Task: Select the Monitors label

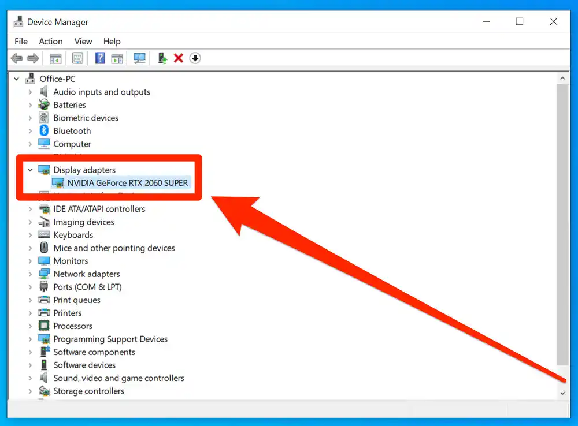Action: coord(71,261)
